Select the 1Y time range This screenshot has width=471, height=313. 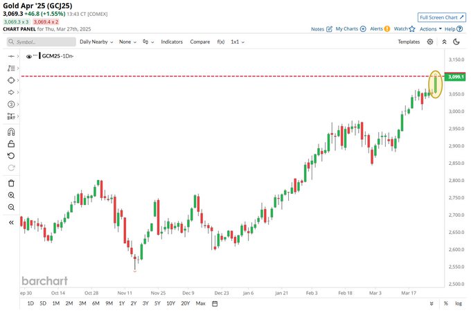pyautogui.click(x=122, y=303)
